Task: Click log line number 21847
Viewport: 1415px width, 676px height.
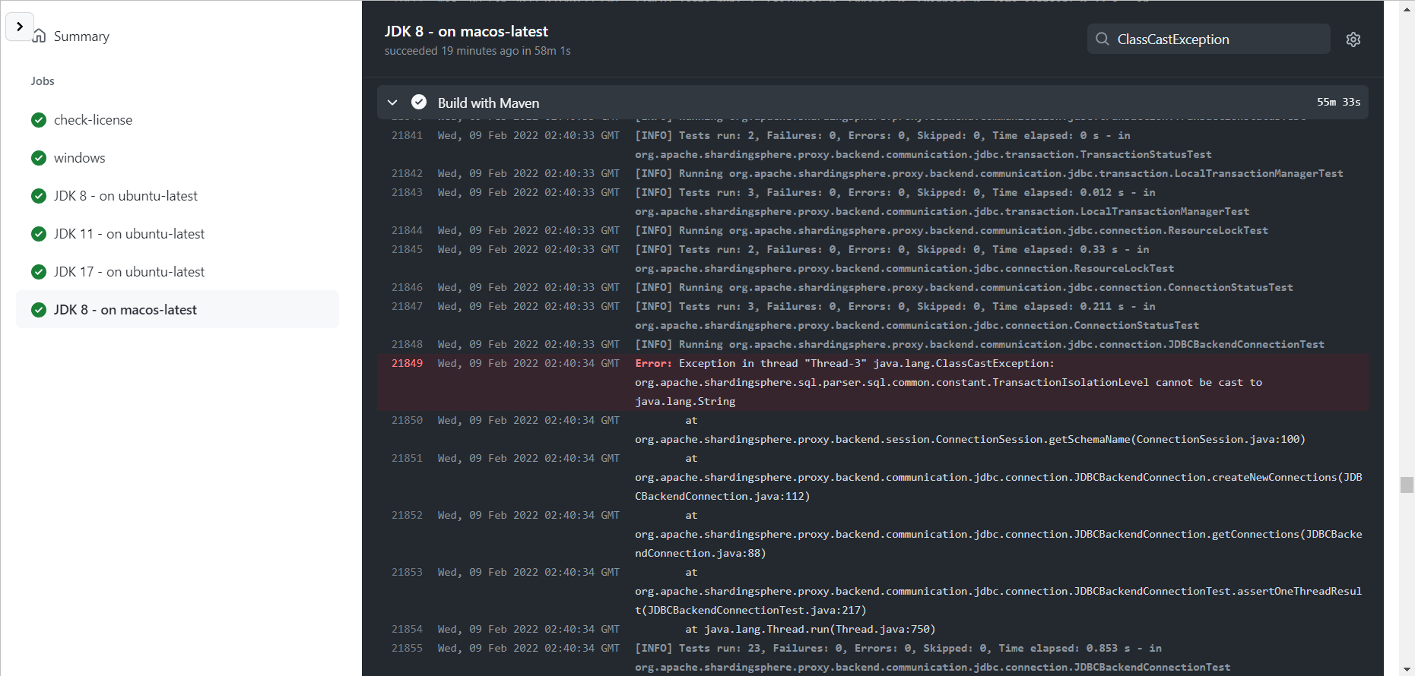Action: (407, 306)
